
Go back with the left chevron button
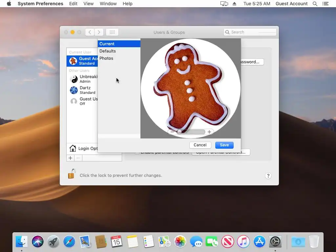coord(90,32)
